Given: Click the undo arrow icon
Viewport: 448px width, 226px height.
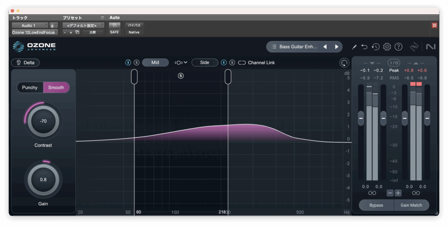Looking at the screenshot, I should 365,47.
